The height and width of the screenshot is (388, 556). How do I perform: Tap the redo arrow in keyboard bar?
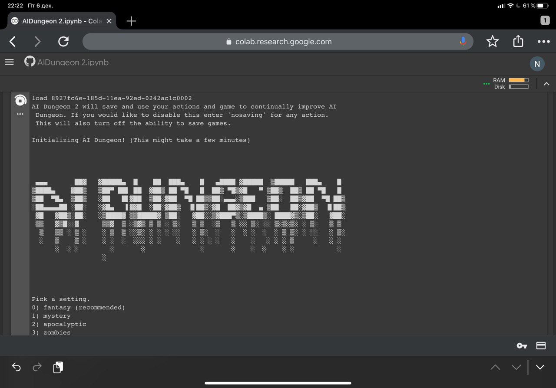[37, 367]
